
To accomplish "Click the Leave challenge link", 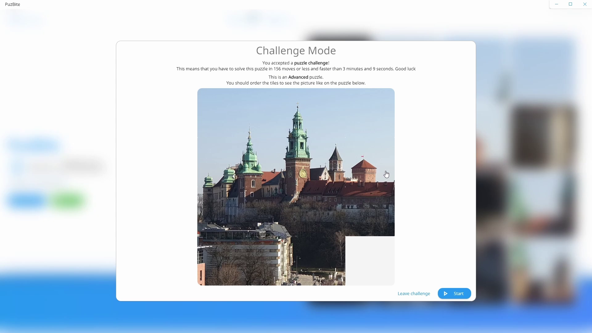I will 413,294.
